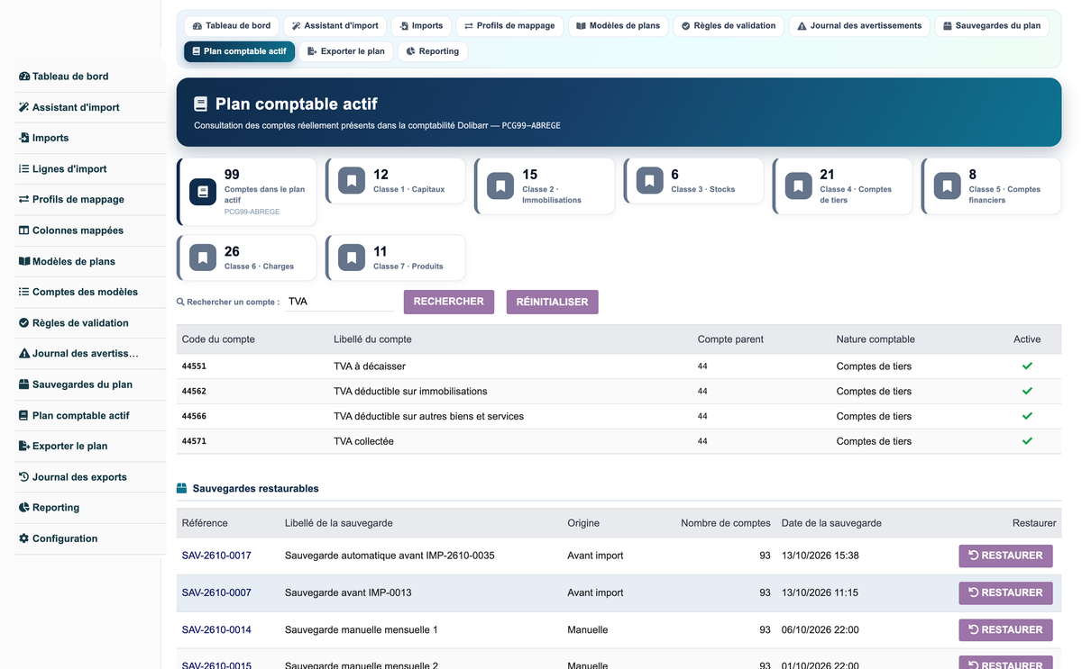Click the bookmark icon of Classe 3 Stocks card

tap(649, 181)
